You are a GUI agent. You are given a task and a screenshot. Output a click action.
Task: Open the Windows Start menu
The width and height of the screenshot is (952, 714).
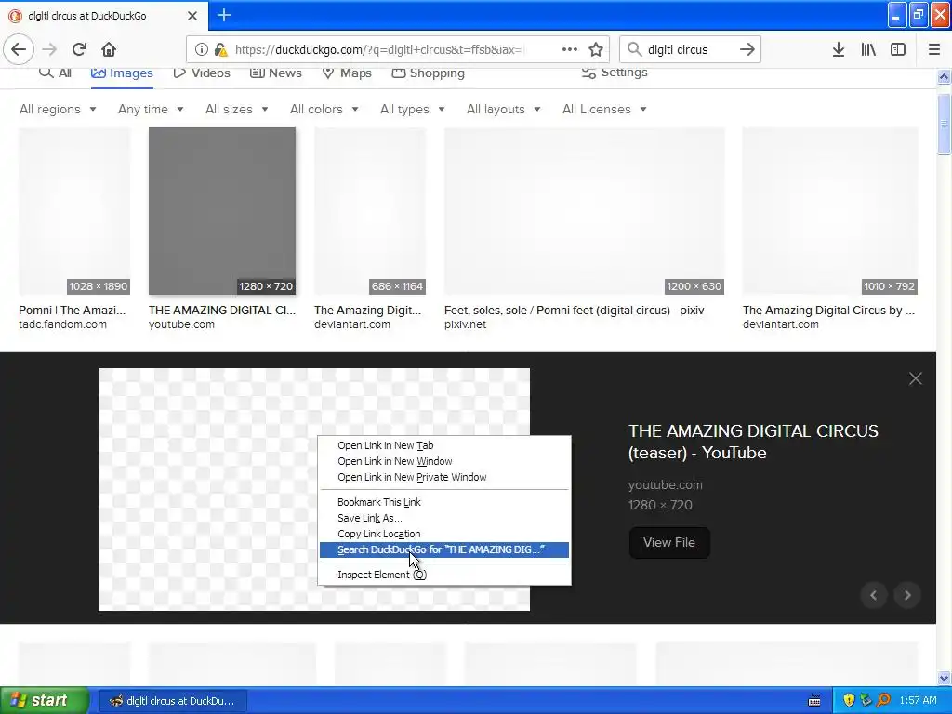[x=44, y=701]
